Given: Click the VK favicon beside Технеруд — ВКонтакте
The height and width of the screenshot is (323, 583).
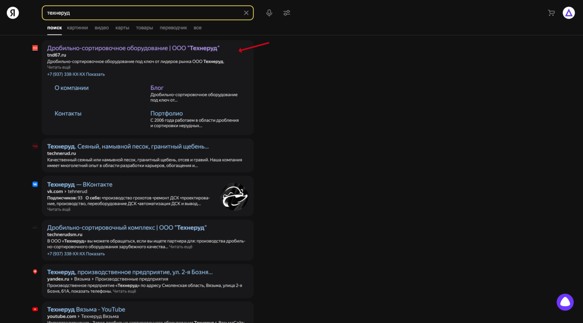Looking at the screenshot, I should coord(35,184).
